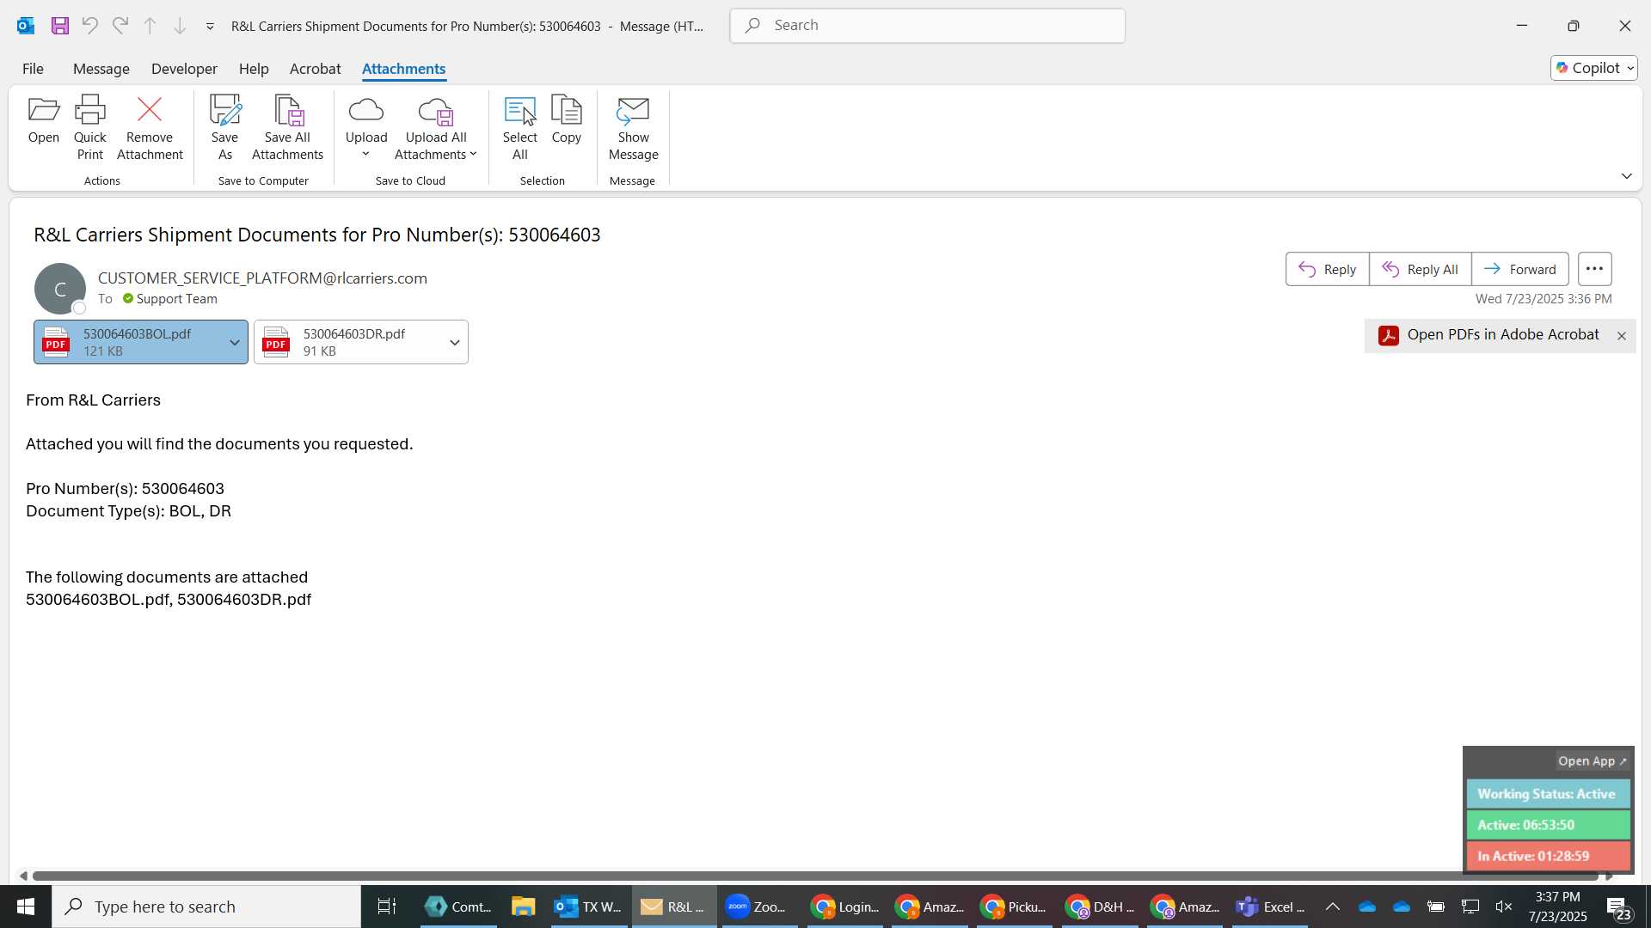Select the 530064603BOL.pdf attachment
Viewport: 1651px width, 928px height.
[129, 342]
